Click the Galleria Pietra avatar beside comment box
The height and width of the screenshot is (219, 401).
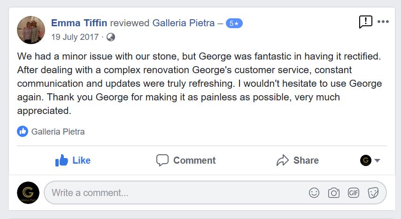28,193
